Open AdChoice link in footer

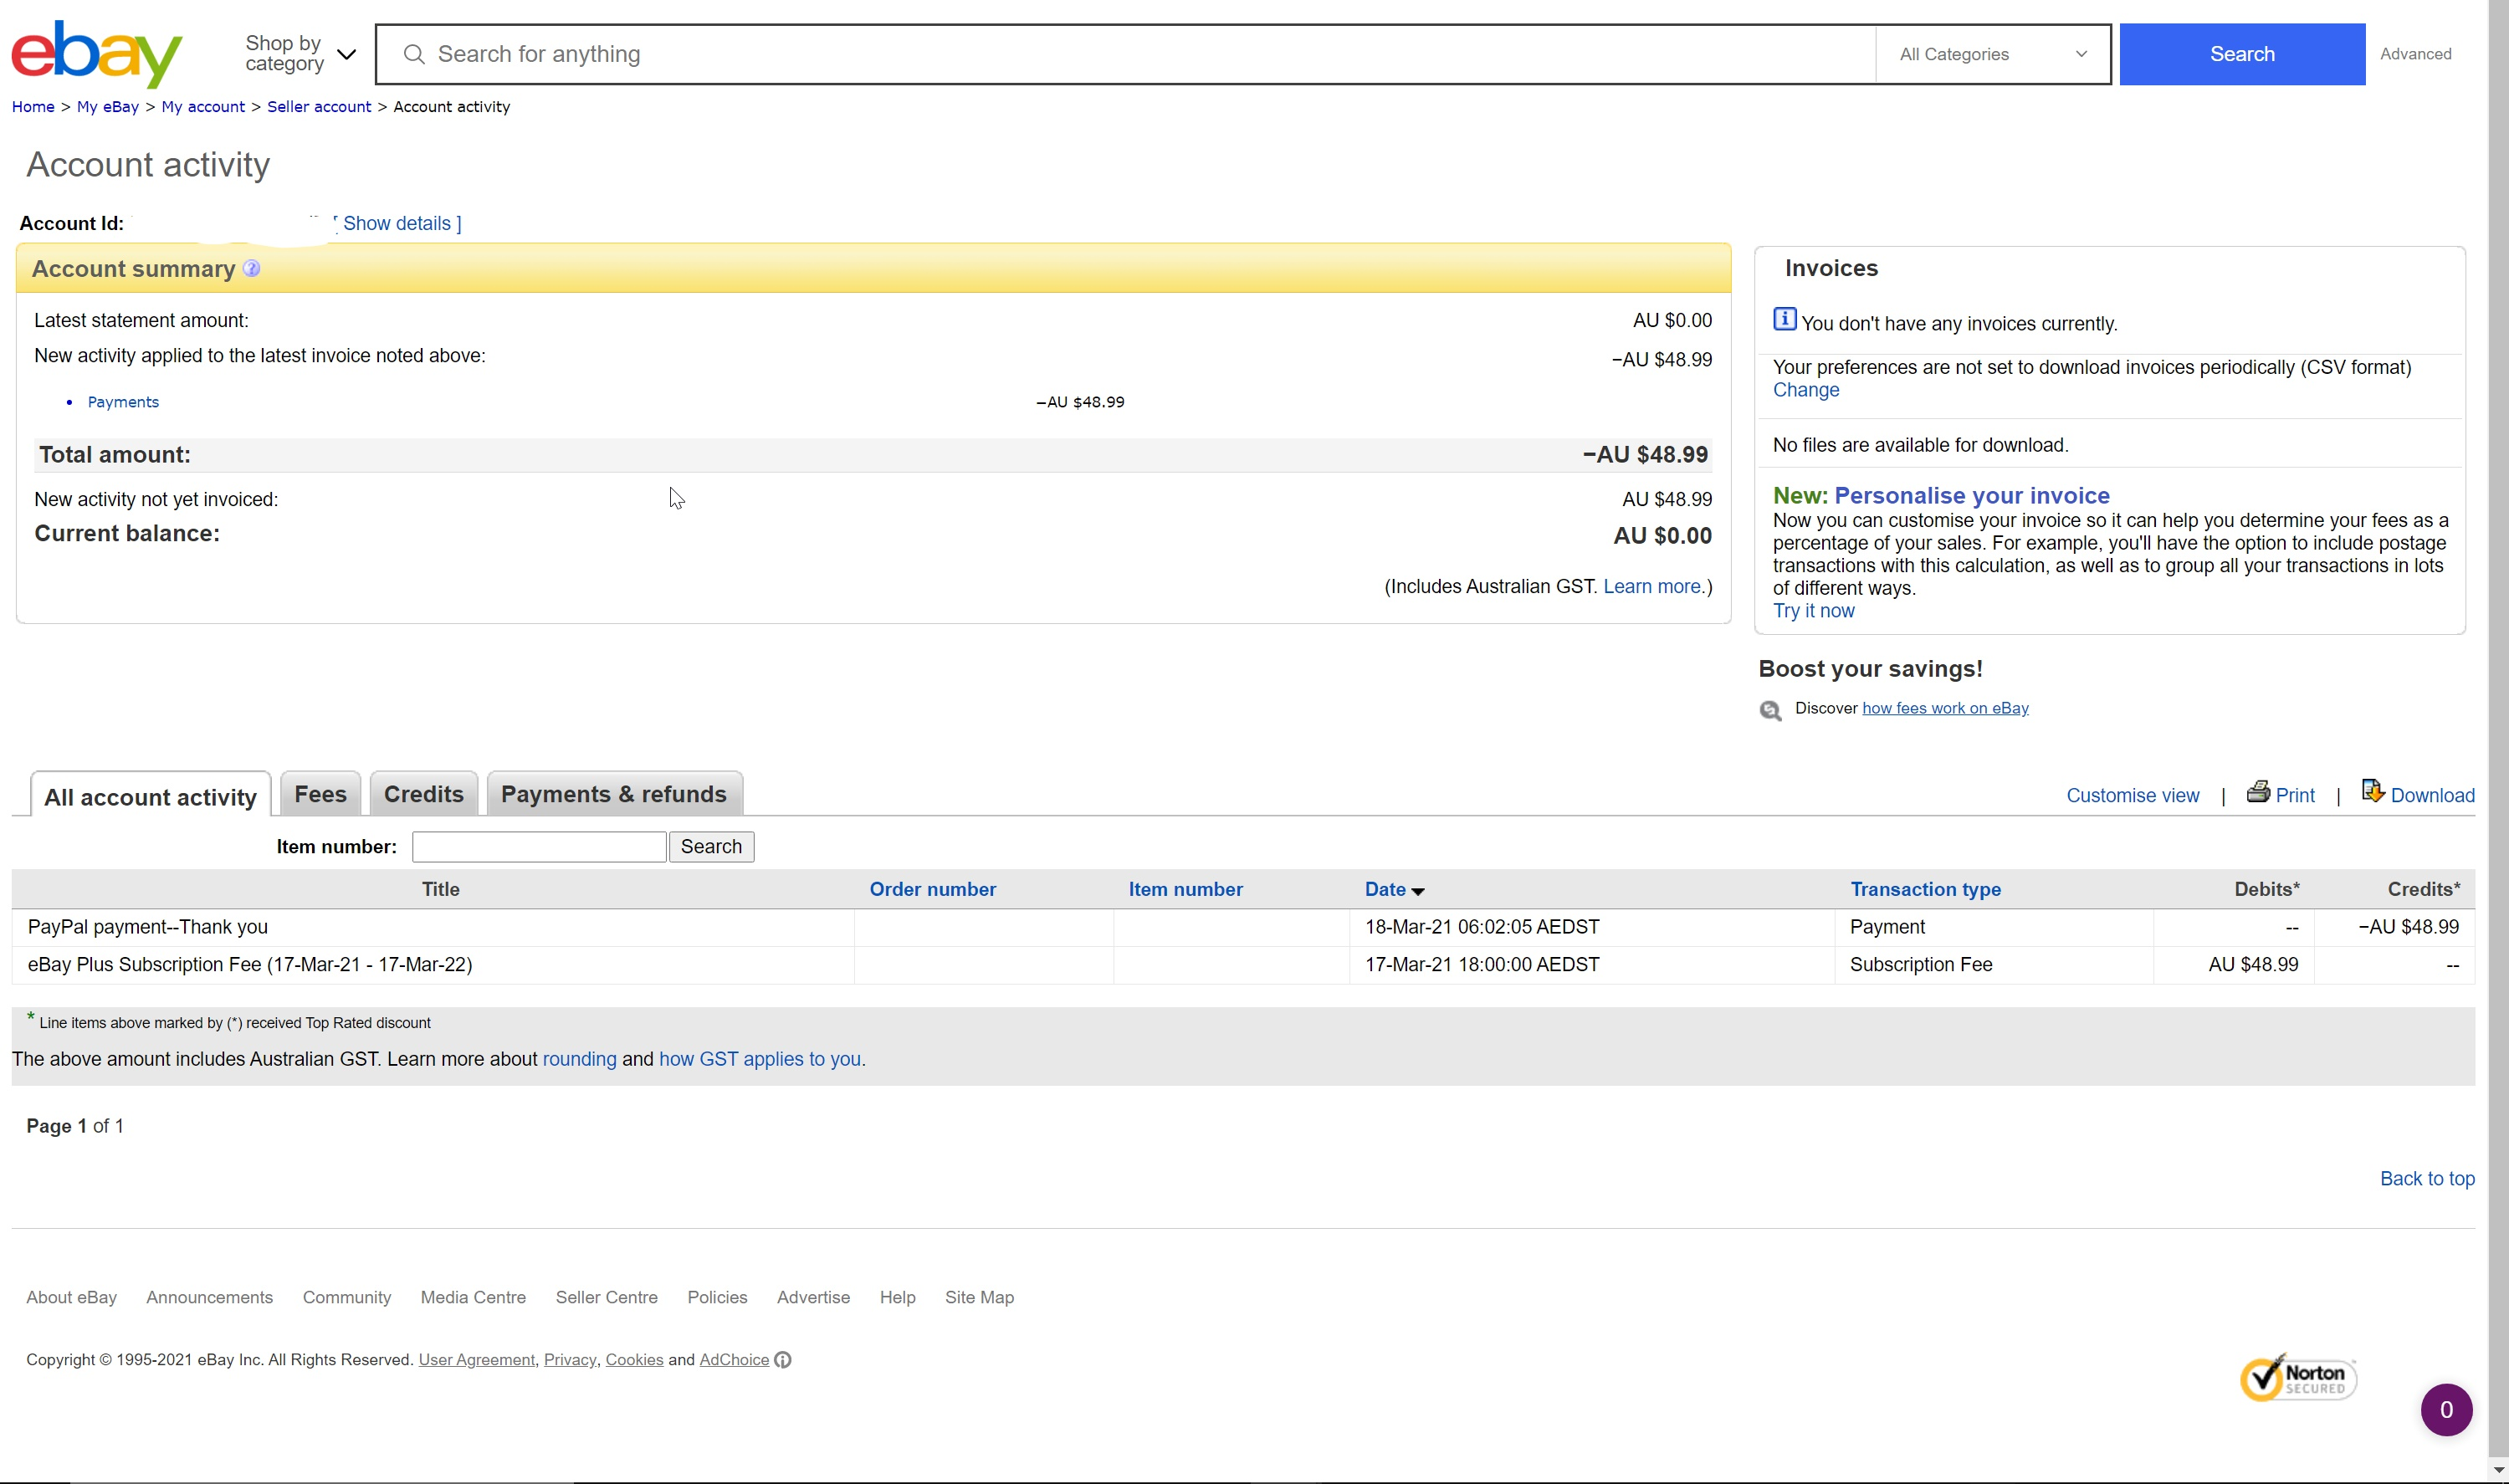(734, 1360)
